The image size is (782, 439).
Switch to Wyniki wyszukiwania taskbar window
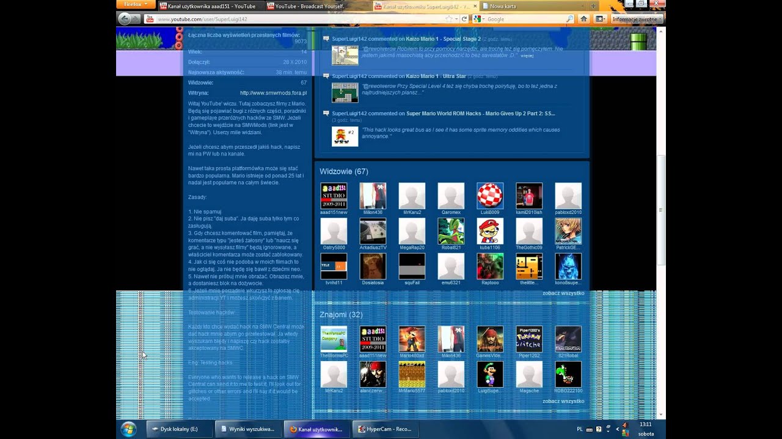click(x=249, y=429)
